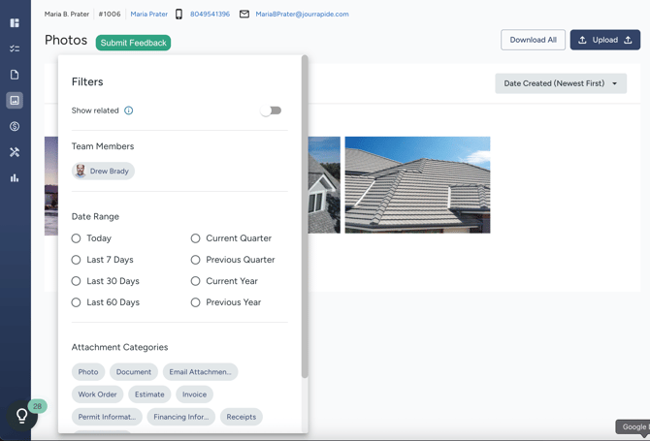Open the Maria Prater contact link

(x=148, y=15)
